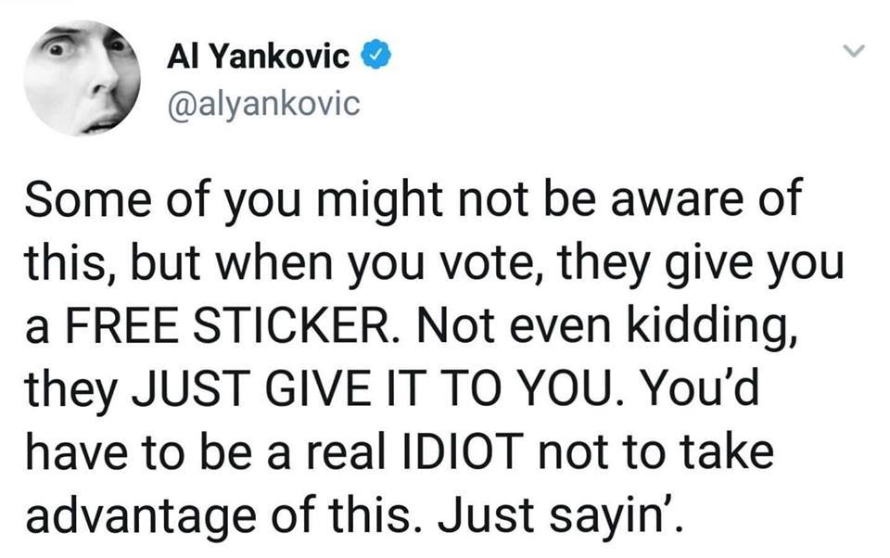Open the @alyankovic handle link
The height and width of the screenshot is (558, 890).
[x=261, y=104]
